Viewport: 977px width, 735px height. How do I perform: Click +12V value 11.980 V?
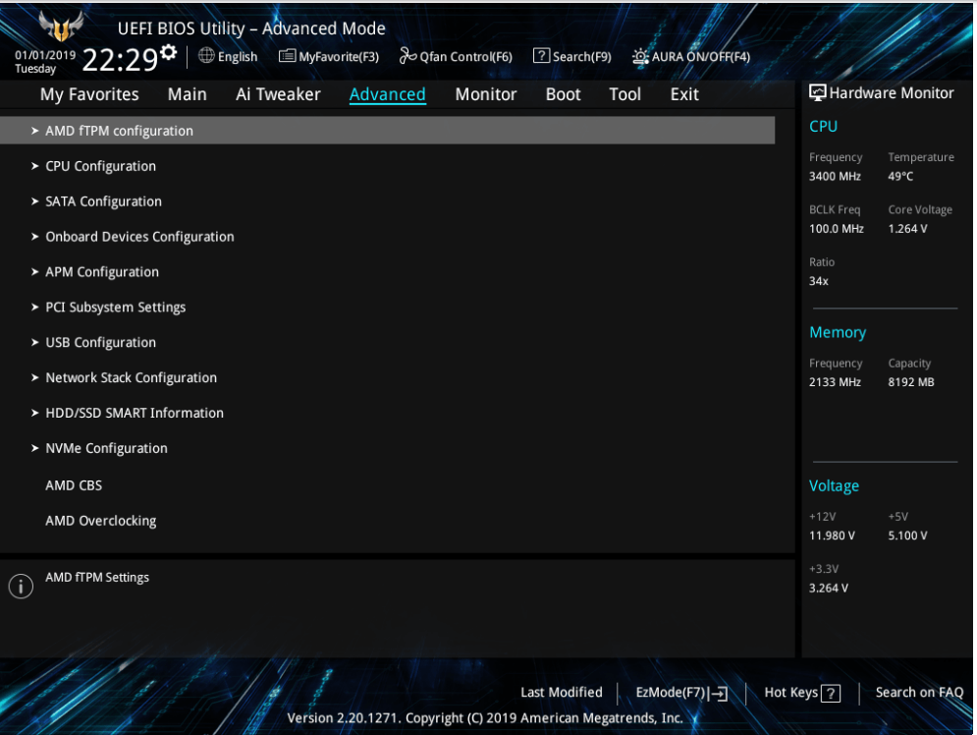(832, 536)
